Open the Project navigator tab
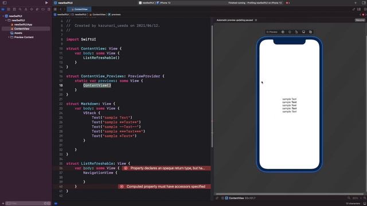Screen dimensions: 367x206 click(3, 9)
